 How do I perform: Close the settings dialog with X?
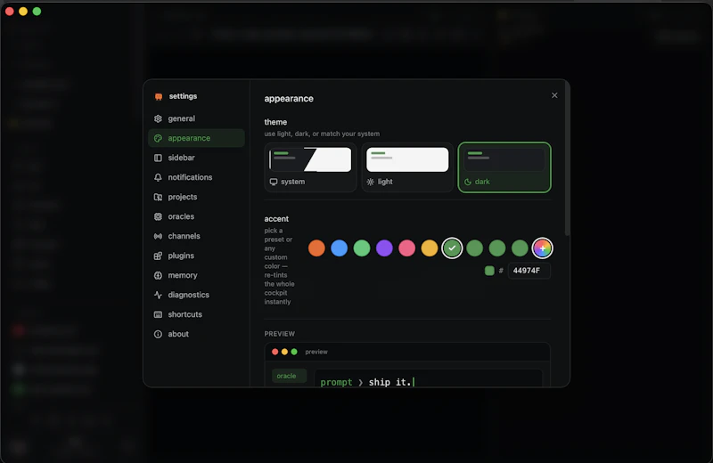point(554,95)
